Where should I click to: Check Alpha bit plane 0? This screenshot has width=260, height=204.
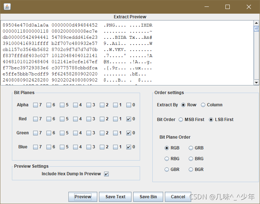tap(129, 105)
